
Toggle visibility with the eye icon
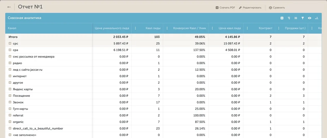(x=309, y=18)
